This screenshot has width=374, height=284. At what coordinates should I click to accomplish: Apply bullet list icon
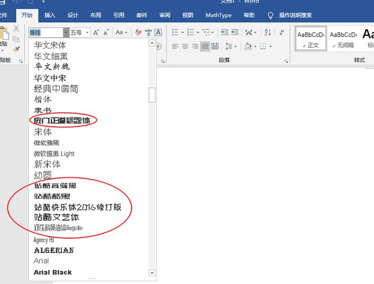point(175,32)
